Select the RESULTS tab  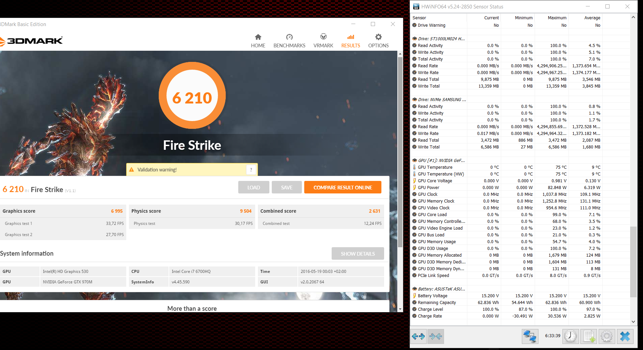pyautogui.click(x=351, y=41)
